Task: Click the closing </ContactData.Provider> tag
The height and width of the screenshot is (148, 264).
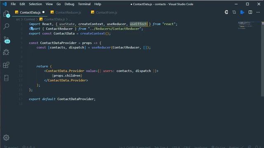Action: point(66,80)
